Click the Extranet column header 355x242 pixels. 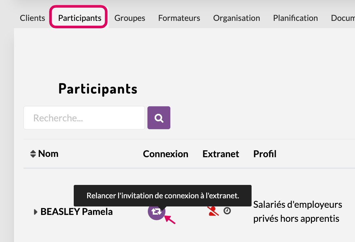coord(221,154)
